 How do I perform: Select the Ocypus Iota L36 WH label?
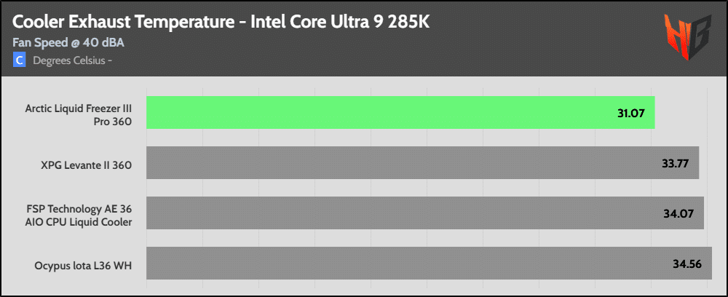pos(85,264)
